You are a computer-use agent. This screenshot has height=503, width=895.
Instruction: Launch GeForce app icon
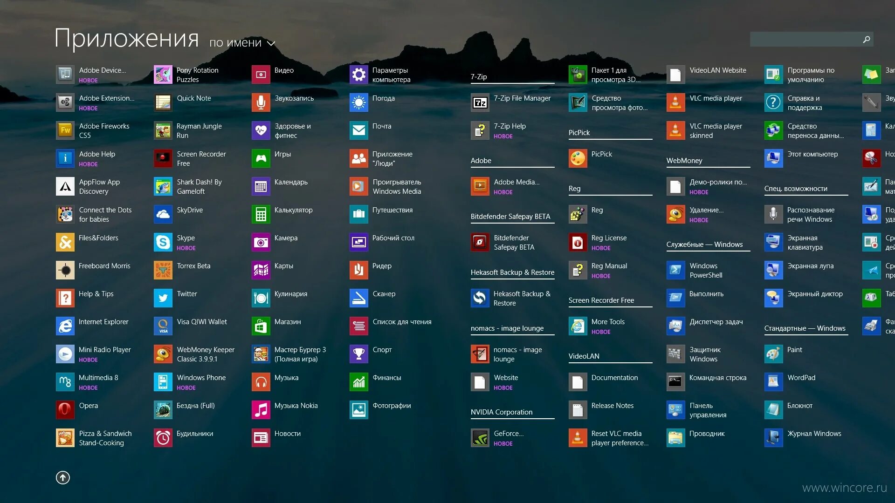pyautogui.click(x=480, y=438)
